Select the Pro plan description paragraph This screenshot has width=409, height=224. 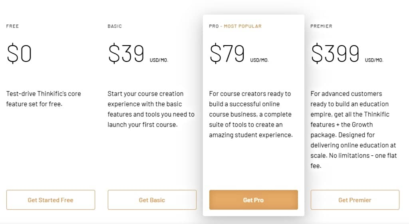pyautogui.click(x=251, y=114)
